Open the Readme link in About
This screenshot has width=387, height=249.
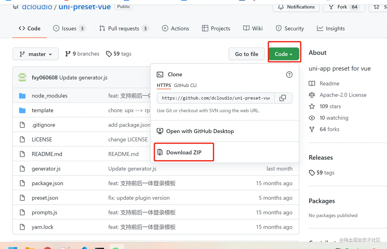[329, 83]
